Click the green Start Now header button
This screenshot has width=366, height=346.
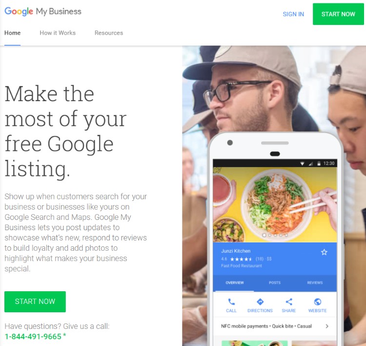(x=338, y=14)
